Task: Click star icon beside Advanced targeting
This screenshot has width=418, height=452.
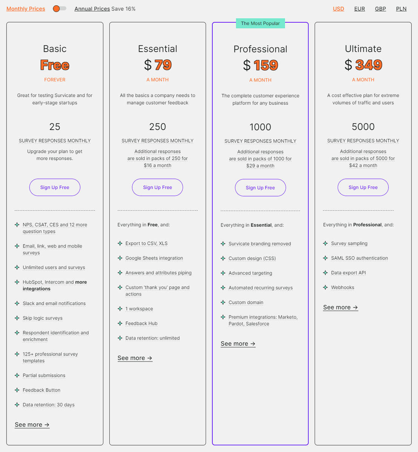Action: [x=223, y=273]
